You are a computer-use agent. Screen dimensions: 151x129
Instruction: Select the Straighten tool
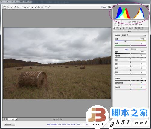click(25, 8)
